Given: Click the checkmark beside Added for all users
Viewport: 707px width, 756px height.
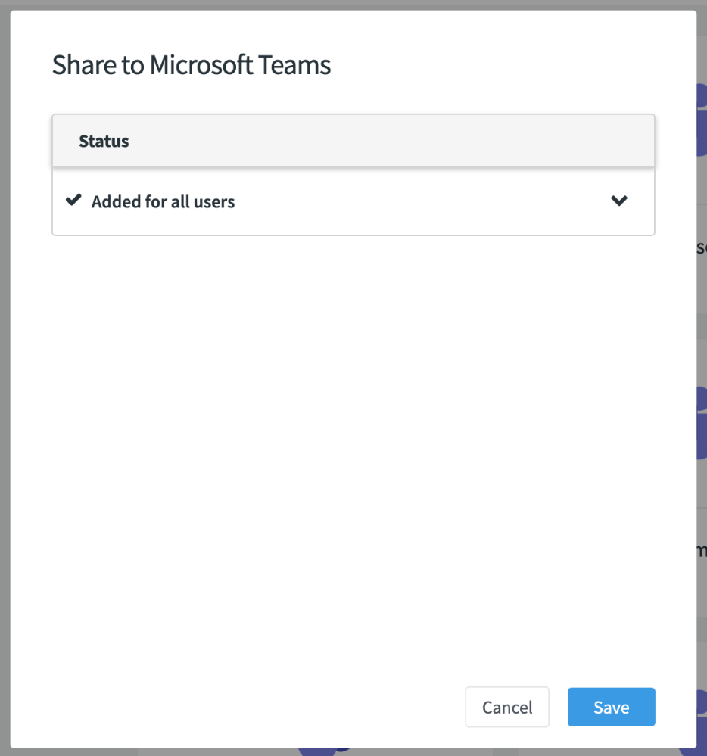Looking at the screenshot, I should (x=73, y=200).
